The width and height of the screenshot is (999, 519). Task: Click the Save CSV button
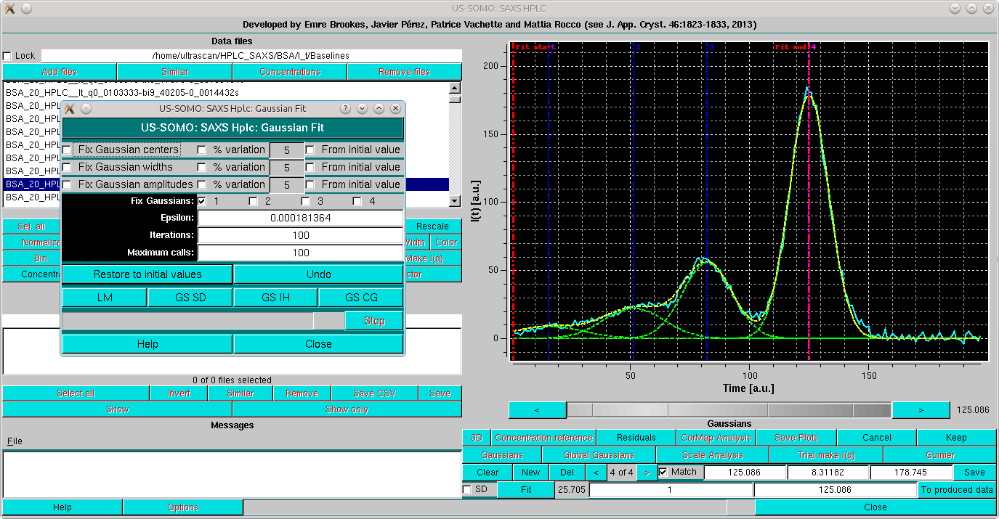point(375,393)
